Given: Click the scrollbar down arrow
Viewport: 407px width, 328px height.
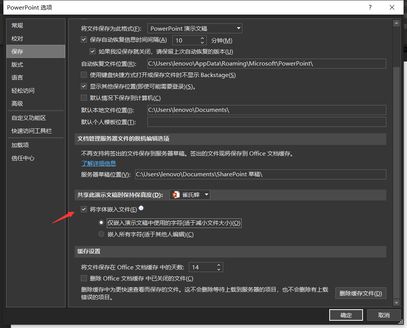Looking at the screenshot, I should coord(396,303).
